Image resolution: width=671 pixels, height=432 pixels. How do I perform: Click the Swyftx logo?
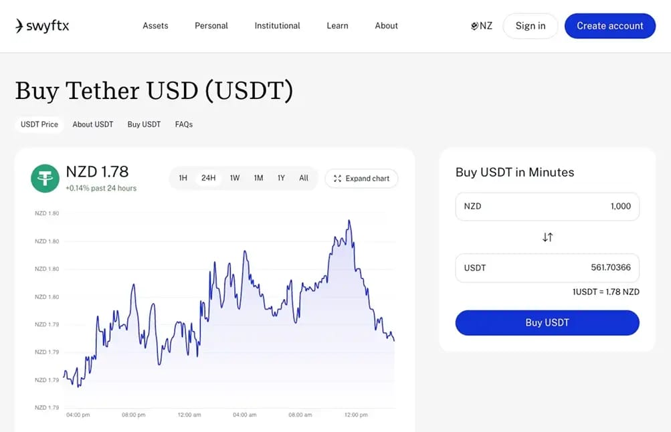[42, 25]
